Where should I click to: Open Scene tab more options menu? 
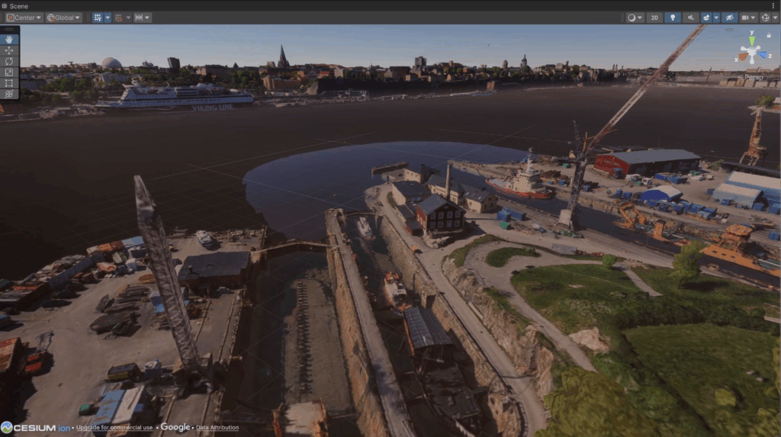(773, 6)
